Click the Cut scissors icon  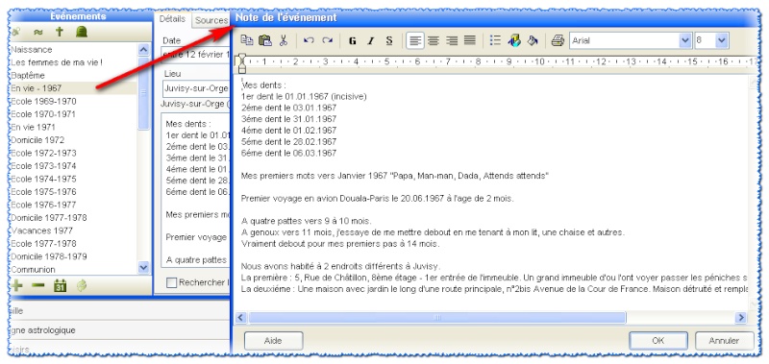283,40
